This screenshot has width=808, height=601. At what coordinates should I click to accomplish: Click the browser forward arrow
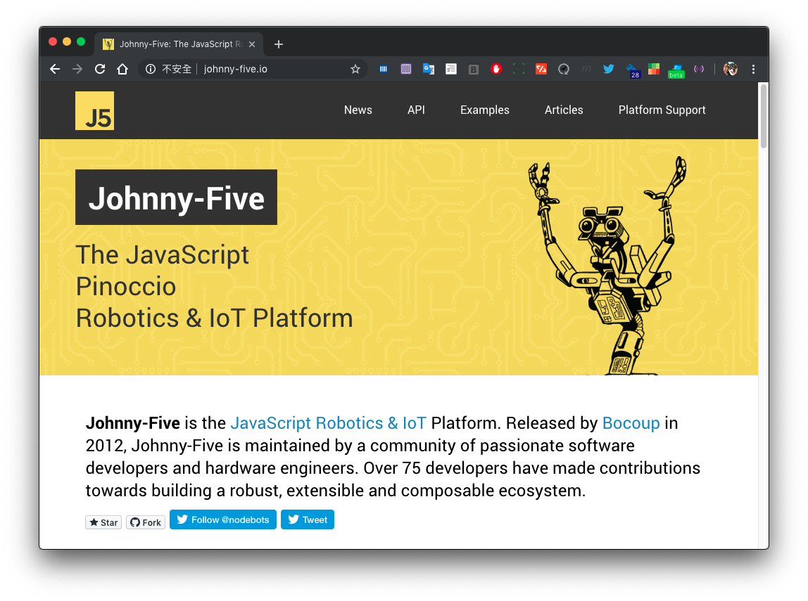[77, 69]
